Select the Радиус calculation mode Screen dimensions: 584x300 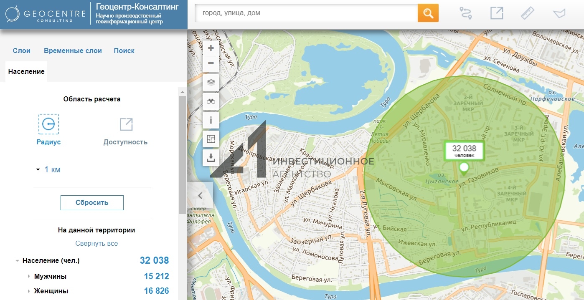[x=48, y=130]
